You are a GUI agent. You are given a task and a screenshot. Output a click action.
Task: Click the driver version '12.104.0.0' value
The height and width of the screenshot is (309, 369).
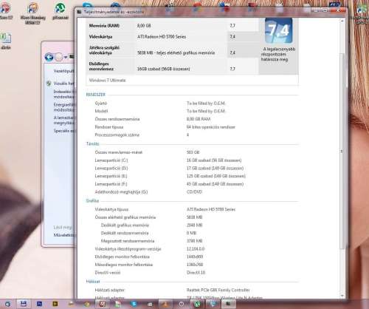196,249
